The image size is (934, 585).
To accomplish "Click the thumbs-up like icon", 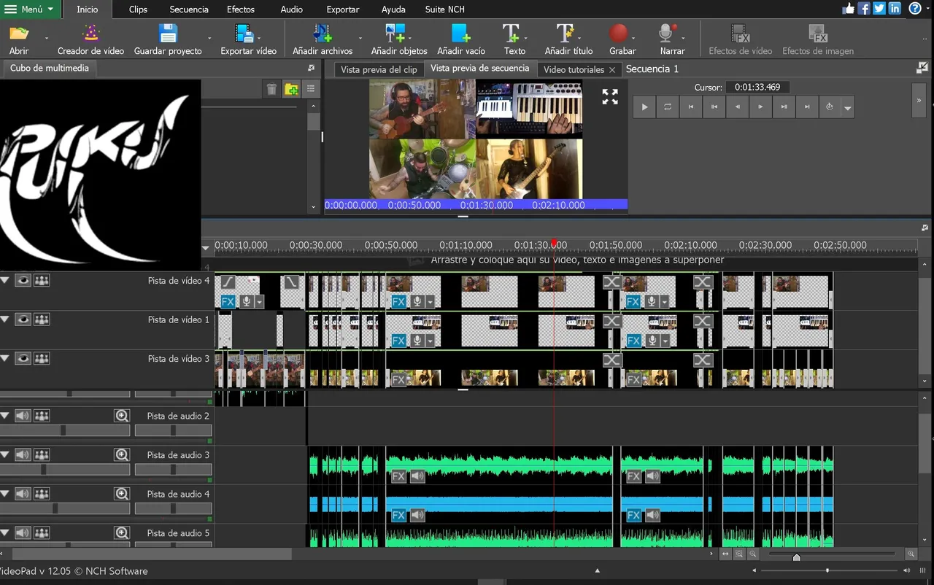I will point(849,9).
